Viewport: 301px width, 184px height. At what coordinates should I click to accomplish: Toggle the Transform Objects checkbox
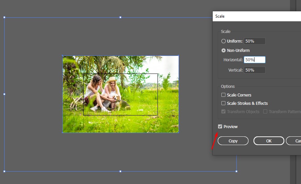coord(223,111)
